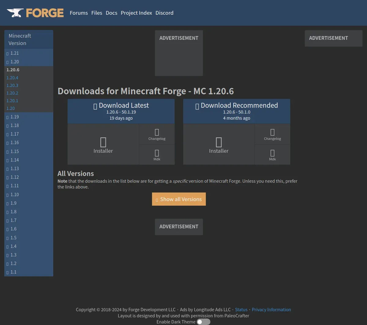Open Changelog under Download Recommended
The height and width of the screenshot is (325, 367).
[x=272, y=134]
